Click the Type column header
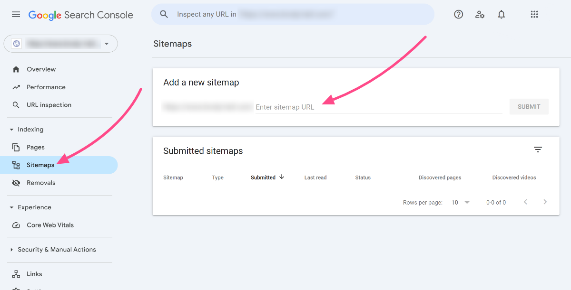The image size is (571, 290). tap(218, 178)
